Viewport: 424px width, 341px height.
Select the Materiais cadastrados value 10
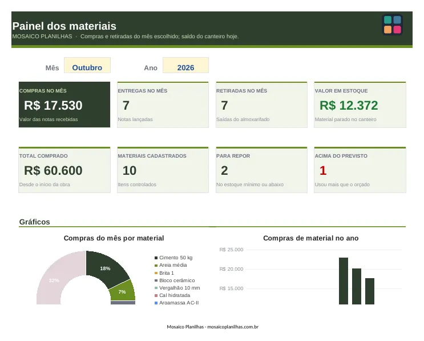[130, 170]
